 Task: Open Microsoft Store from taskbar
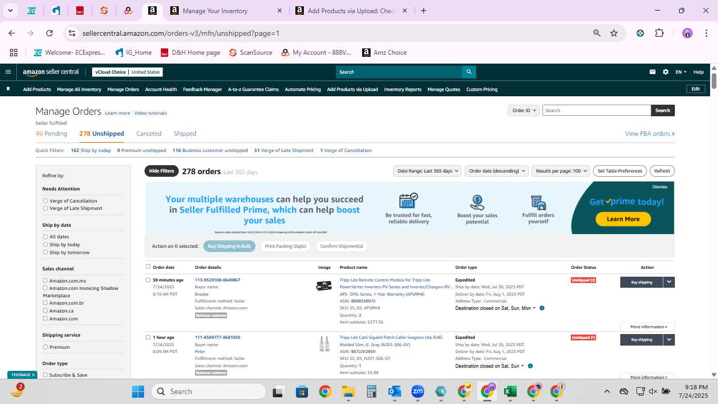point(302,391)
